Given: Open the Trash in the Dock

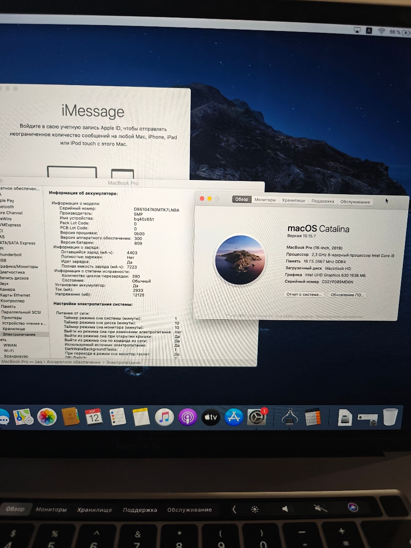Looking at the screenshot, I should point(390,416).
